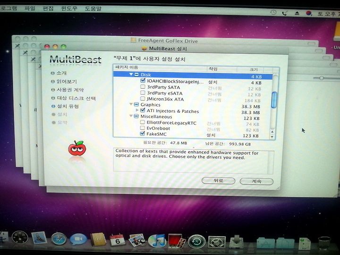The height and width of the screenshot is (255, 340).
Task: Launch iTunes from the Dock
Action: click(x=157, y=241)
